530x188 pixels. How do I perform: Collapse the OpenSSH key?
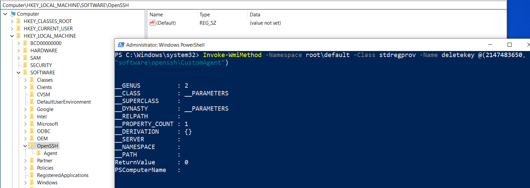click(25, 146)
